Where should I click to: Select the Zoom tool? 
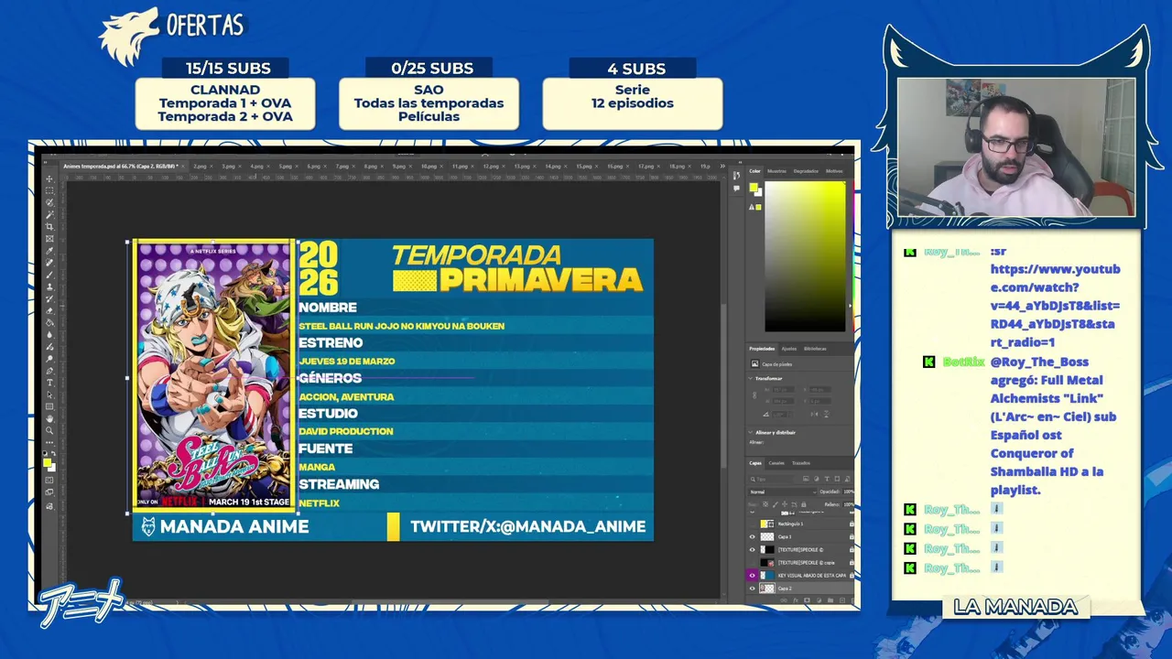[49, 430]
